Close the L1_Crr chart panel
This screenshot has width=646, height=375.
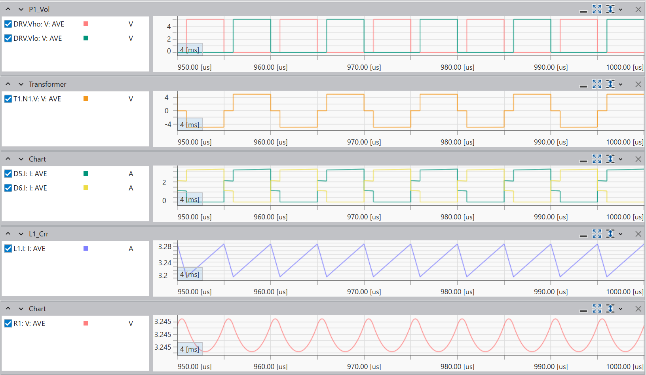pos(638,234)
